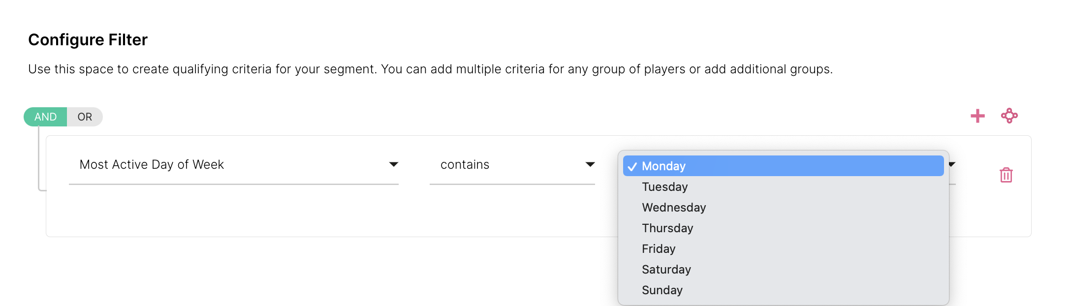Choose Saturday from the day list
The height and width of the screenshot is (306, 1071).
tap(666, 270)
